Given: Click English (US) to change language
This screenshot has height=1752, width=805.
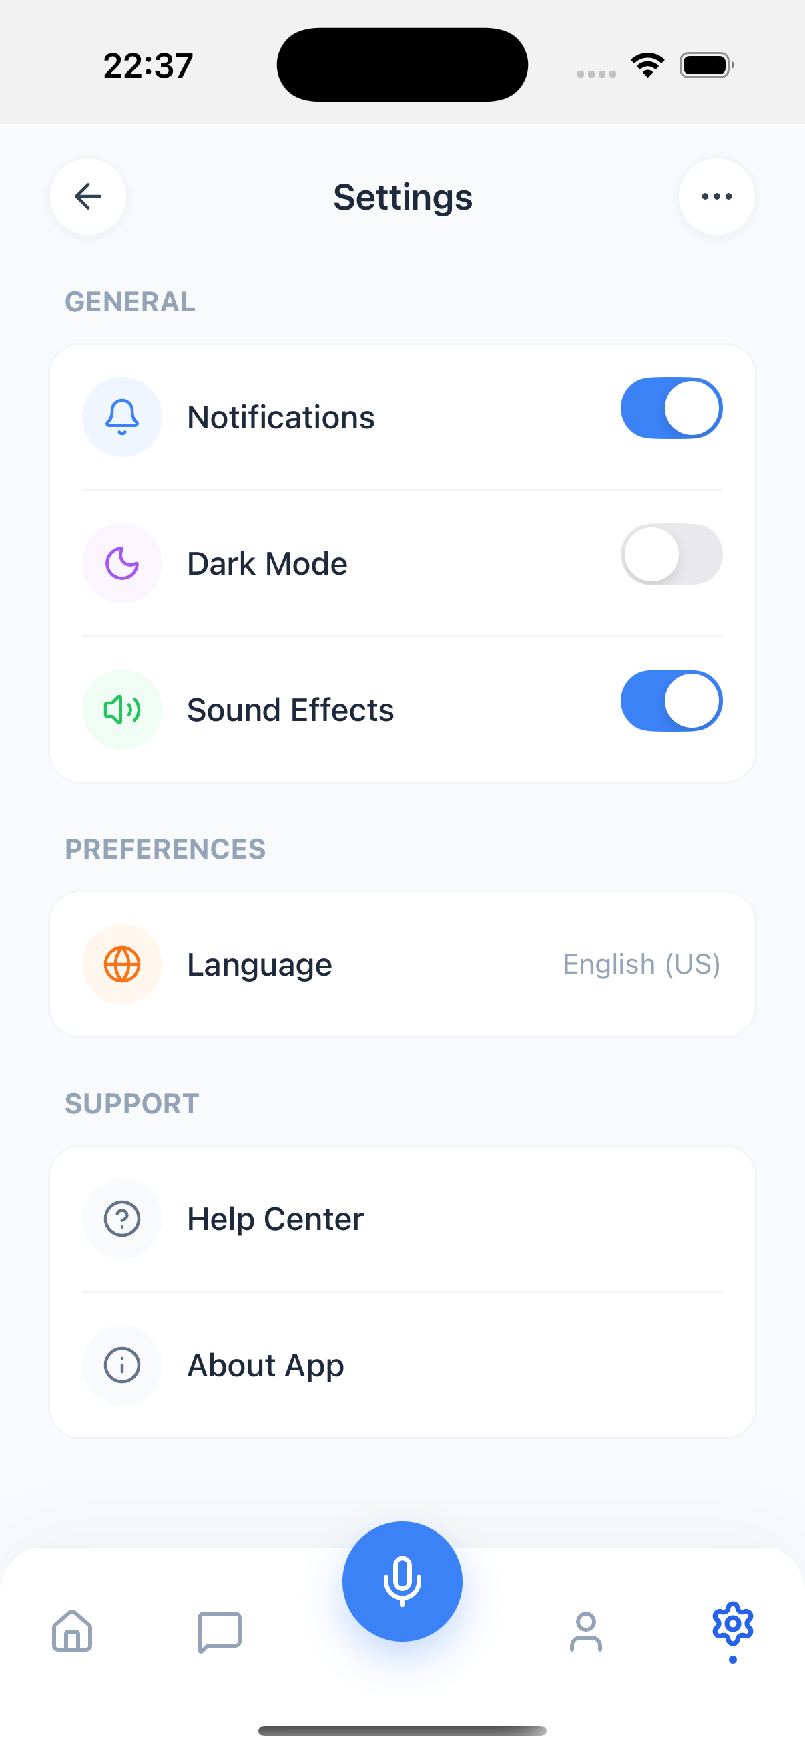Looking at the screenshot, I should (641, 964).
